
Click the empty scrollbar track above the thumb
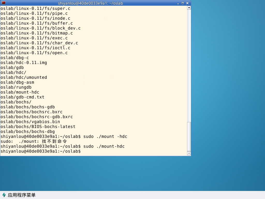[x=189, y=65]
